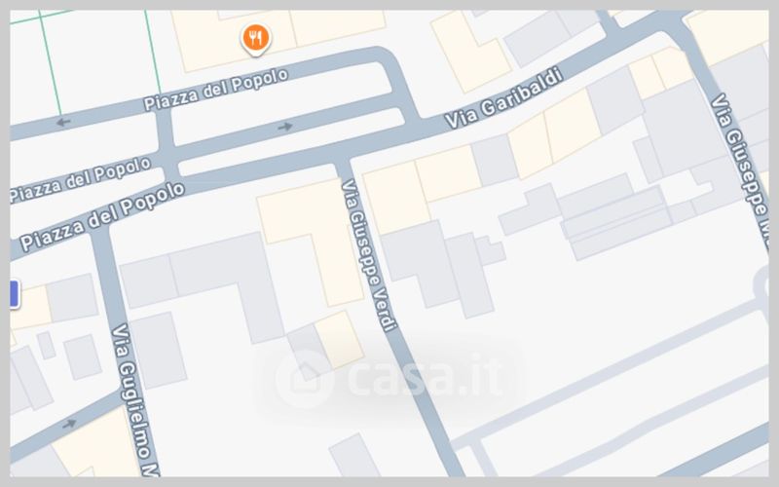
Task: Click the Piazza del Popolo label below the restaurant marker
Action: point(216,90)
